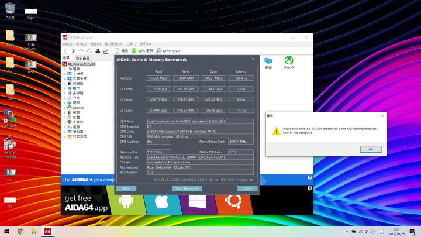Open the 網路 icon in the right pane
The height and width of the screenshot is (237, 421).
268,63
